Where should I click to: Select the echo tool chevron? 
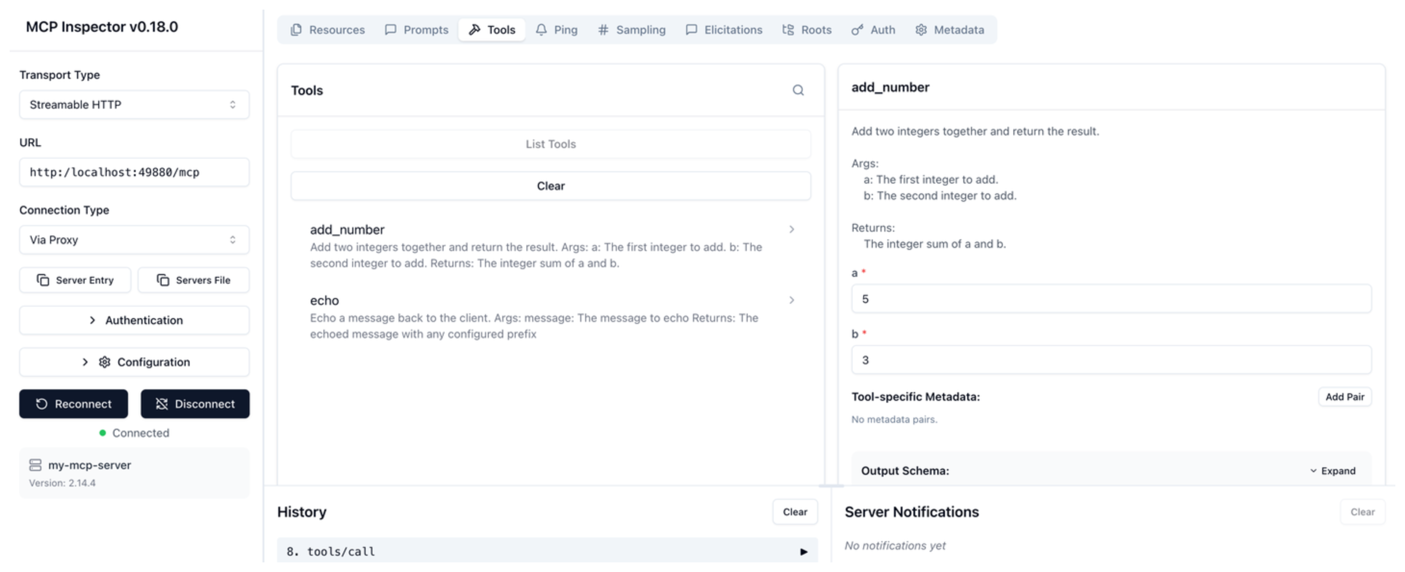click(792, 300)
